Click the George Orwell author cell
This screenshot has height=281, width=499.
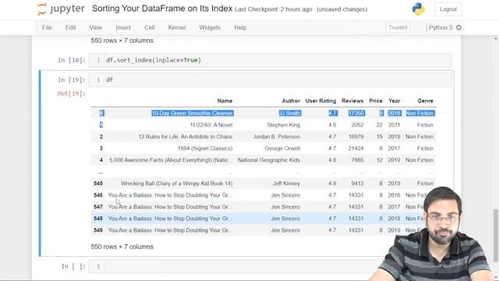tap(282, 148)
